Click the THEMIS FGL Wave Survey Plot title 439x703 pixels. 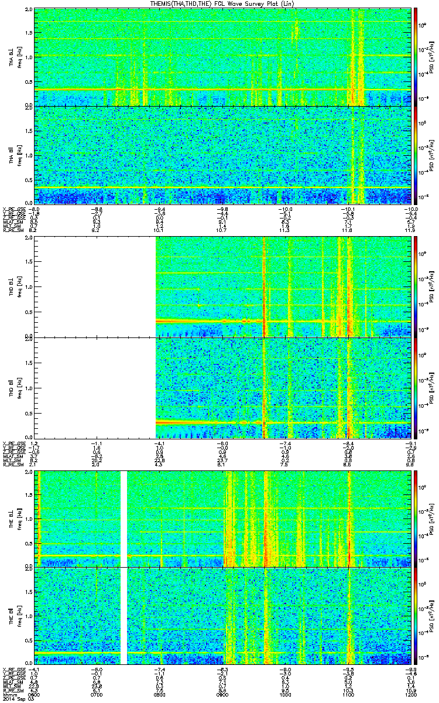tap(222, 4)
